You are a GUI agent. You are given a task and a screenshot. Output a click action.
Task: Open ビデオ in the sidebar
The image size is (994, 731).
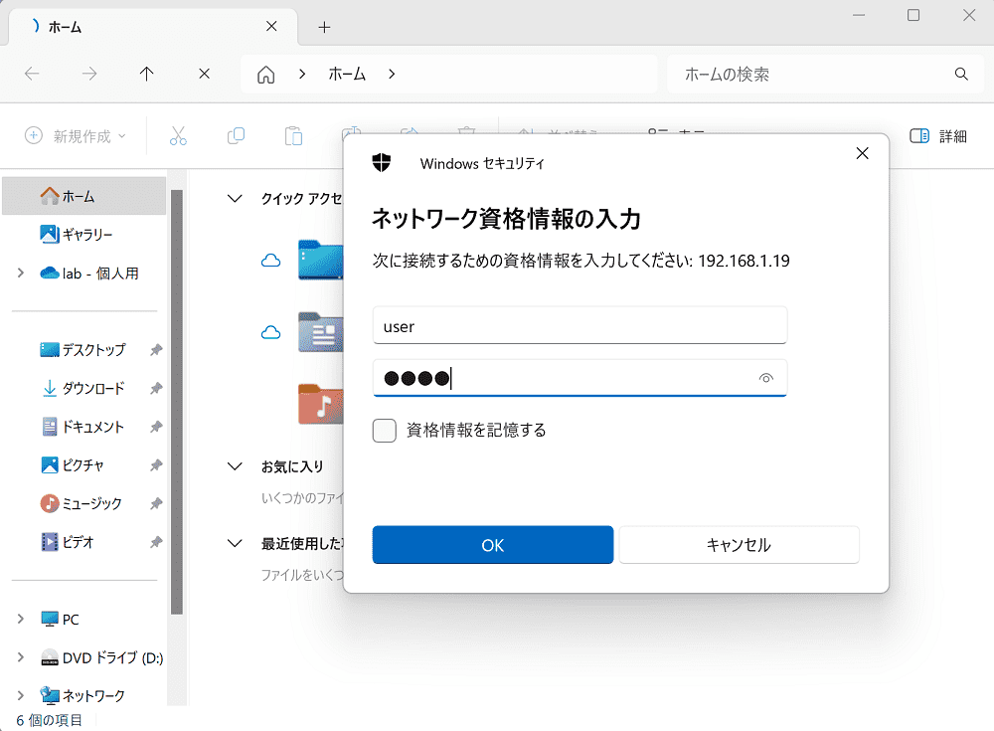click(68, 542)
